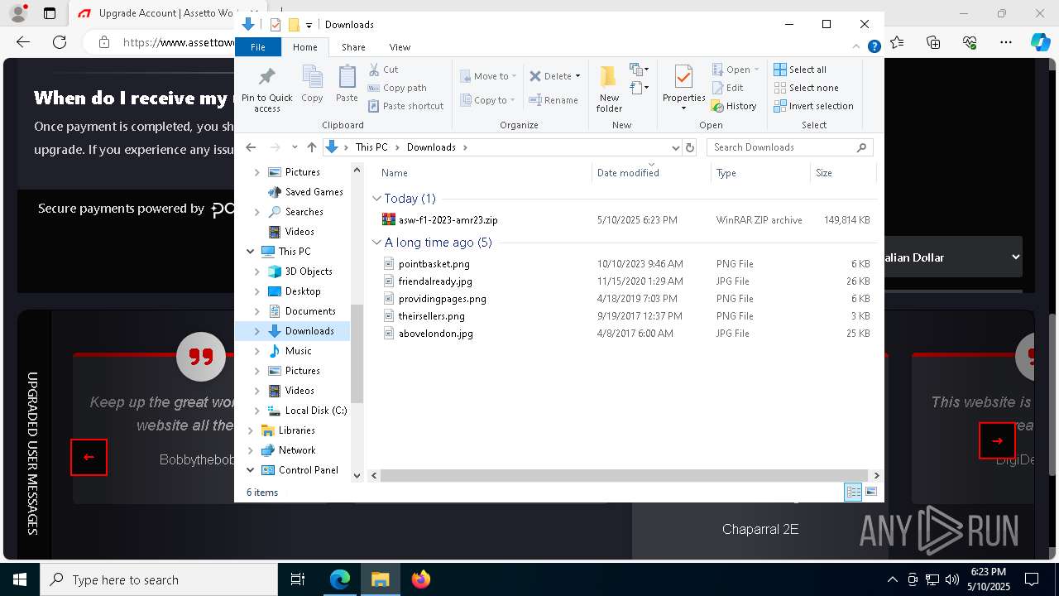Sort files by Name column
This screenshot has height=596, width=1059.
click(486, 173)
